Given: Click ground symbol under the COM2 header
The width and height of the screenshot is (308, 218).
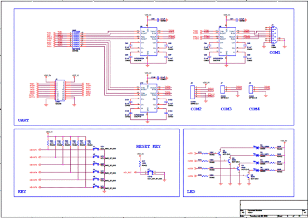Looking at the screenshot, I should point(206,101).
